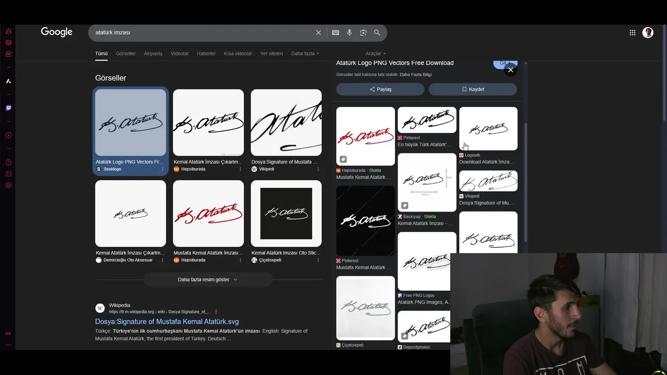Open options for Seeklogo result
667x375 pixels.
[x=163, y=169]
